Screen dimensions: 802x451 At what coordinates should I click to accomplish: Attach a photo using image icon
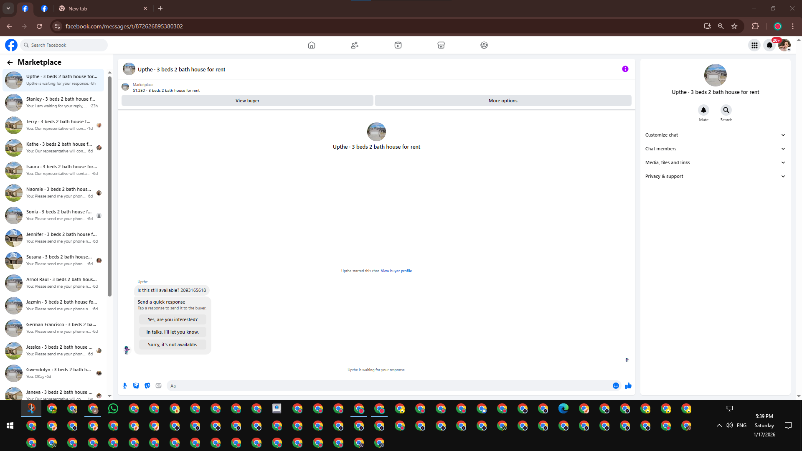coord(136,386)
